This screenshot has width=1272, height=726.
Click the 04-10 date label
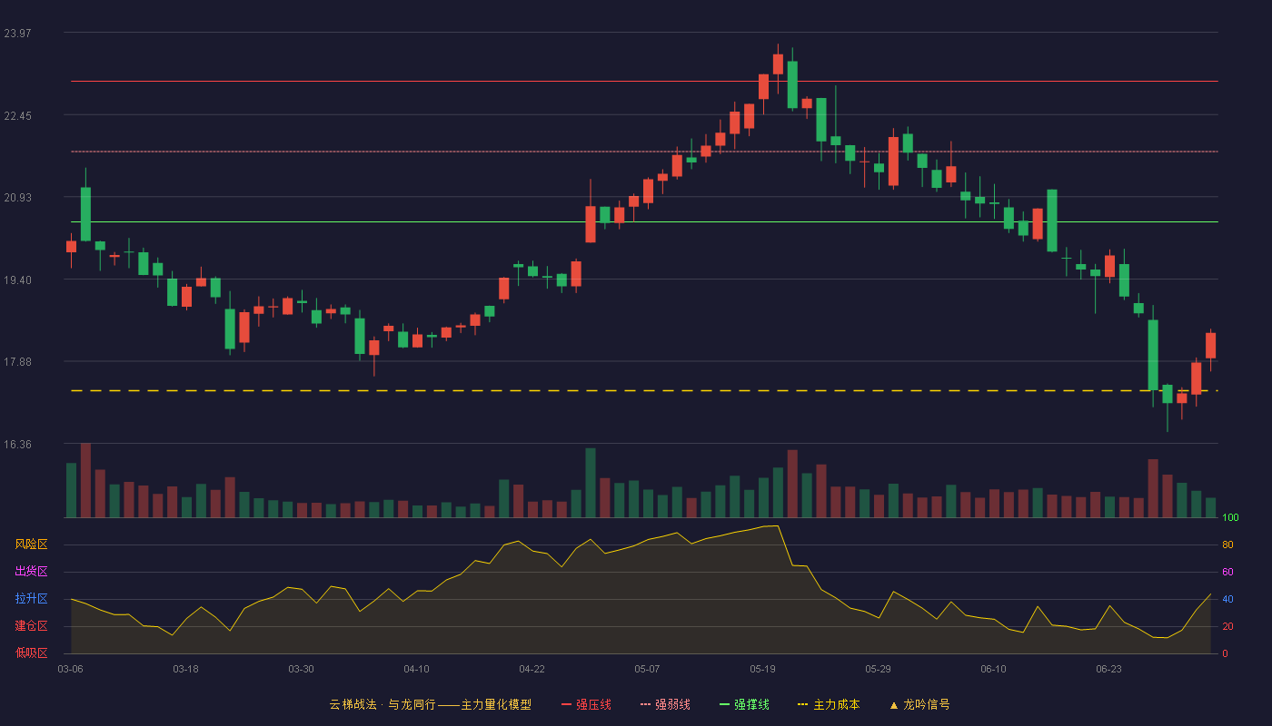(416, 669)
